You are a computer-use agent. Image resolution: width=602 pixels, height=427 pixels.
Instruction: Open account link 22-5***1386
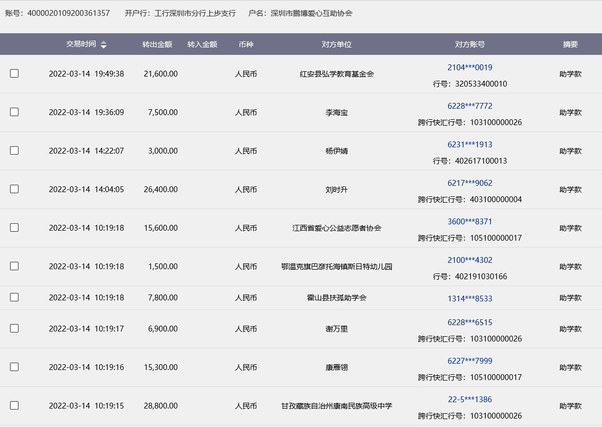470,400
